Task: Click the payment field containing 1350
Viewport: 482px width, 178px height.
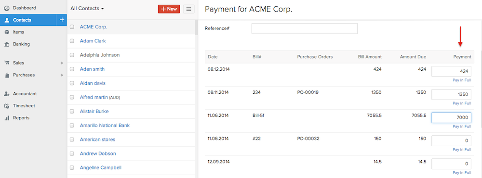Action: 451,94
